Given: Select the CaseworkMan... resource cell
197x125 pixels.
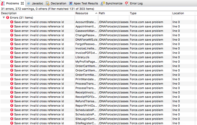Looking at the screenshot, I should click(86, 31).
